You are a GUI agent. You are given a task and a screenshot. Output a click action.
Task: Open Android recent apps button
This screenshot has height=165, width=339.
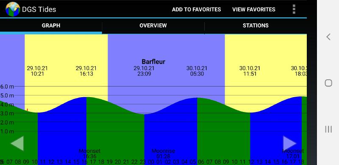point(328,129)
